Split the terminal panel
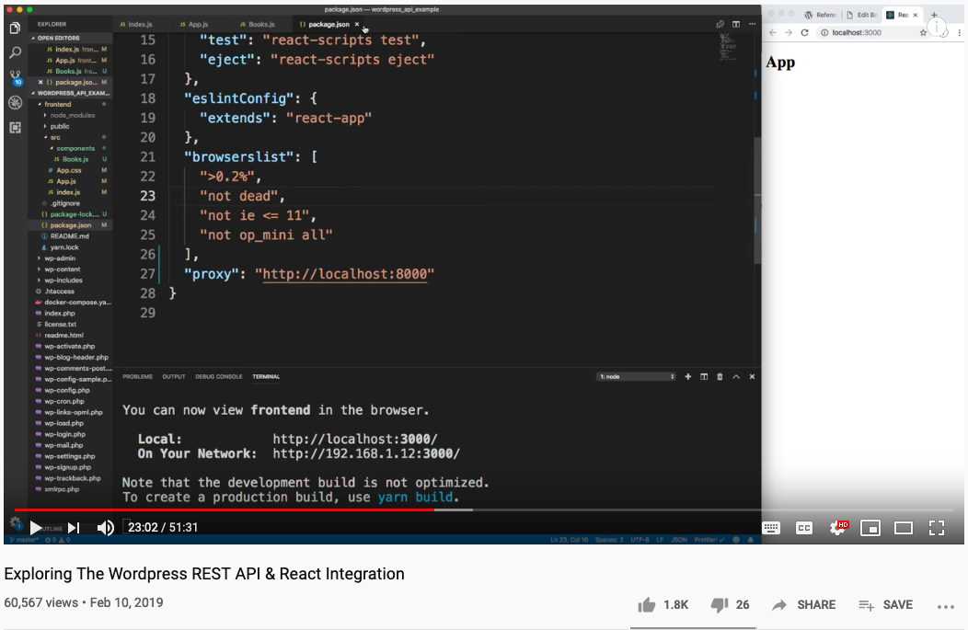The image size is (968, 630). click(x=704, y=376)
